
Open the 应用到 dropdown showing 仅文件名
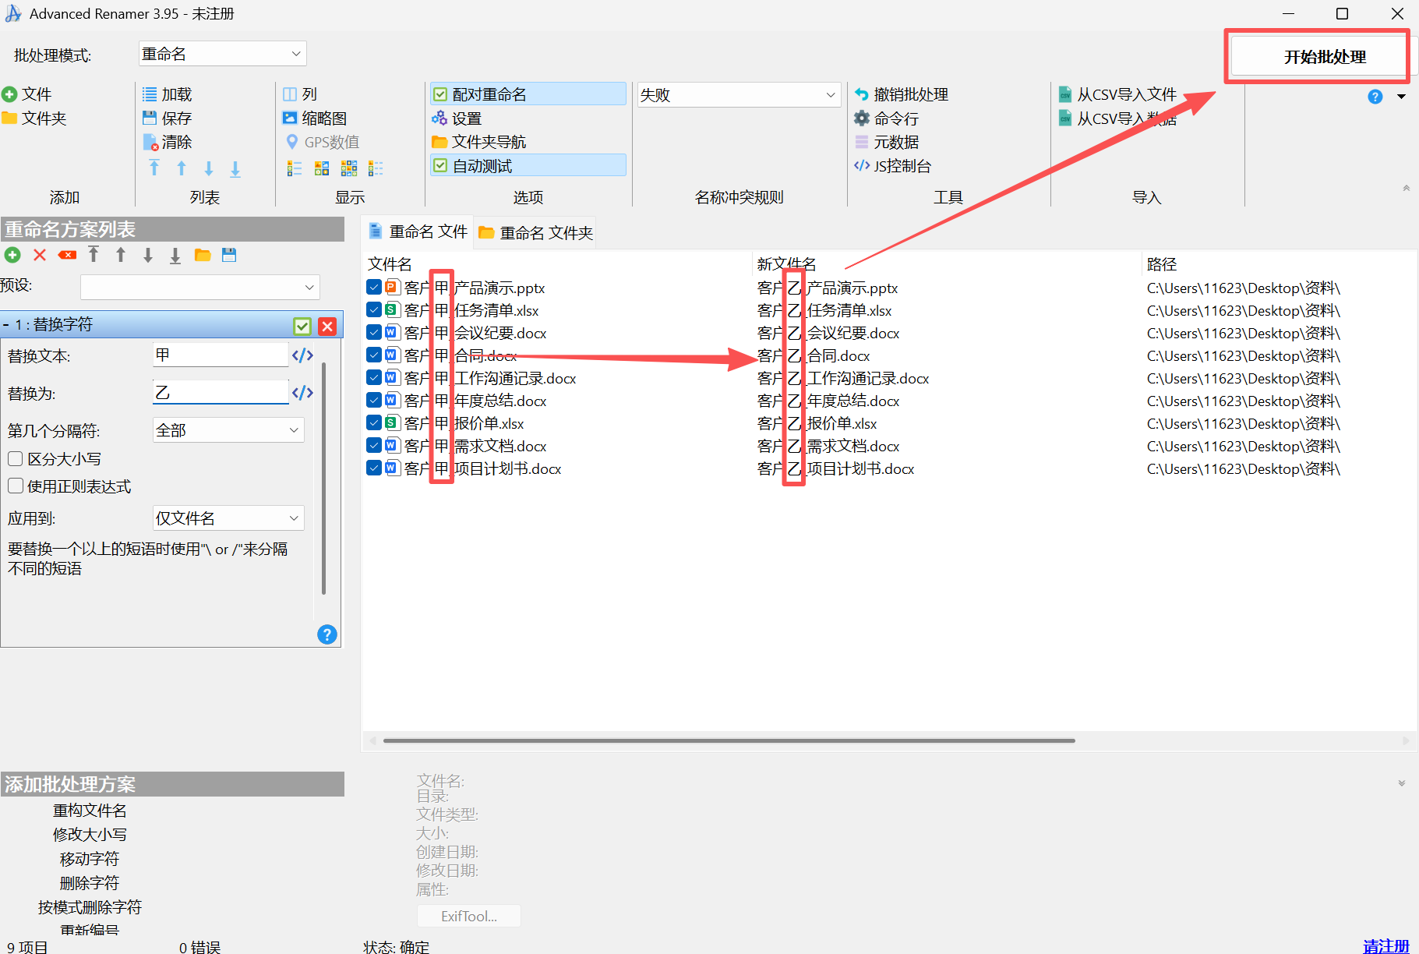pyautogui.click(x=228, y=518)
